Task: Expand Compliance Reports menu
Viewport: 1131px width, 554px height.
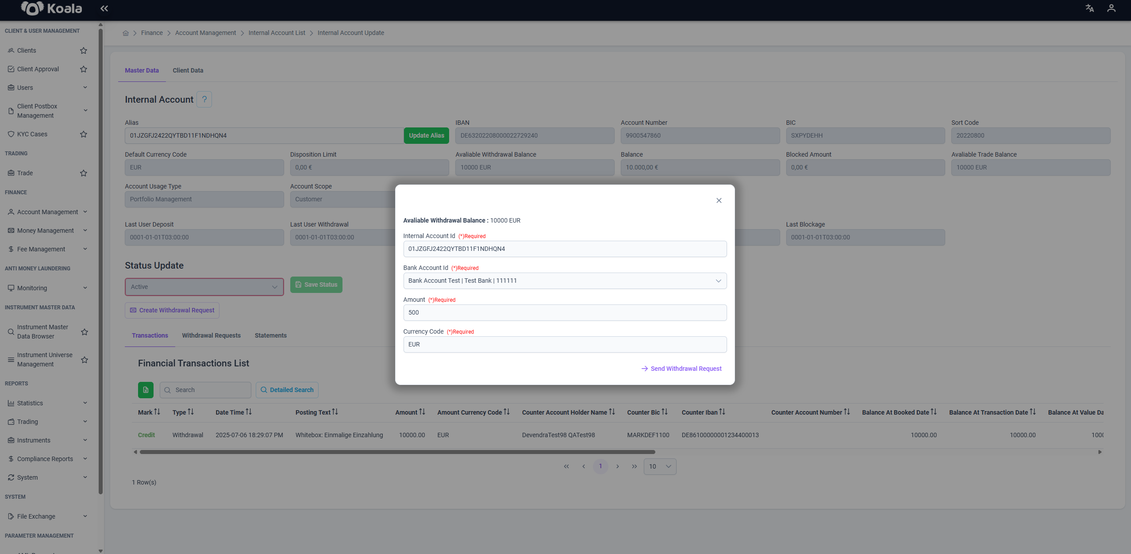Action: [x=48, y=459]
